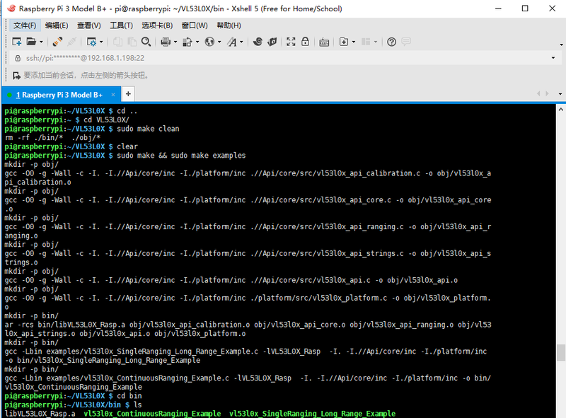The image size is (566, 418).
Task: Click the tab scroll left arrow
Action: click(538, 94)
